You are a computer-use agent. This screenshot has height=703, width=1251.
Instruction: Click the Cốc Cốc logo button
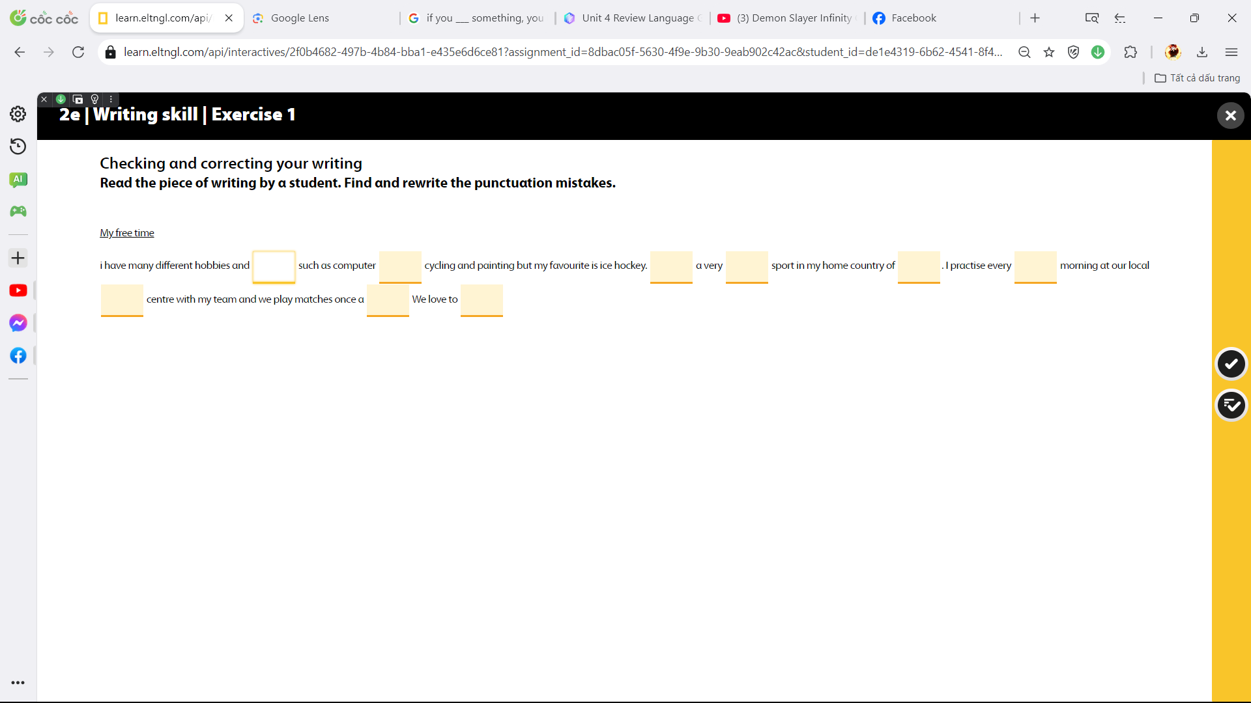point(44,18)
